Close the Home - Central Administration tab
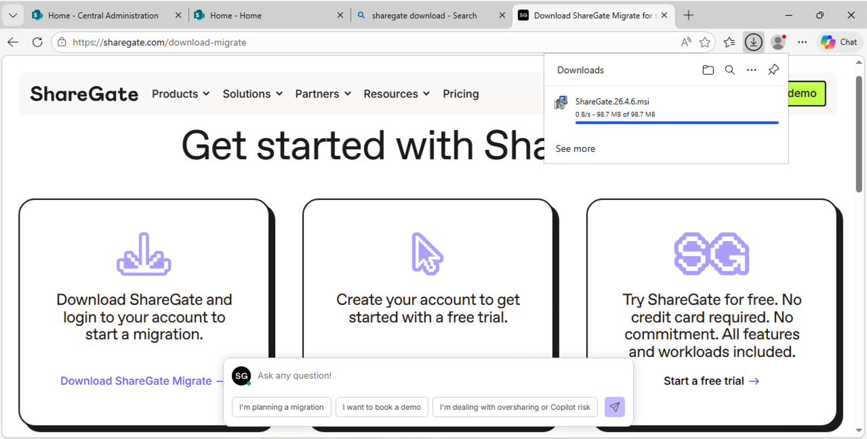The width and height of the screenshot is (867, 439). tap(178, 16)
